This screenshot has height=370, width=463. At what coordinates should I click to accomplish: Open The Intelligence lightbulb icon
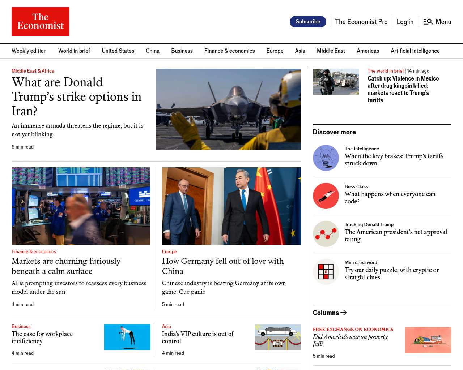[x=326, y=158]
